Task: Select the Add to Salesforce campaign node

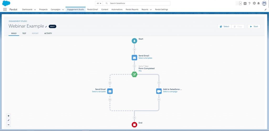Action: pos(159,91)
